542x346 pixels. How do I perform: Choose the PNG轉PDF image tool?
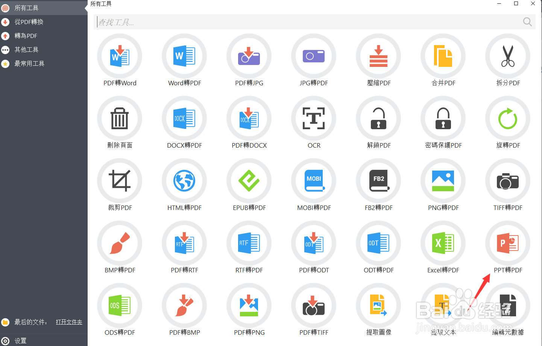(443, 181)
